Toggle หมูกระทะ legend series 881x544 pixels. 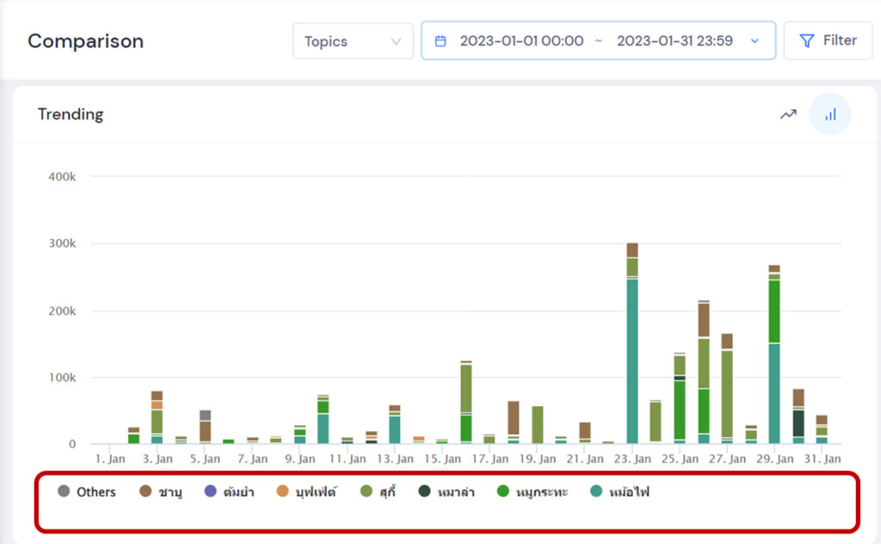(533, 491)
